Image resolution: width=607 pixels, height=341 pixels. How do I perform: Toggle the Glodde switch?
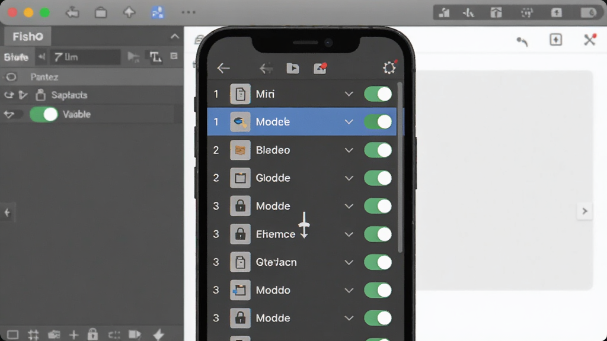378,178
